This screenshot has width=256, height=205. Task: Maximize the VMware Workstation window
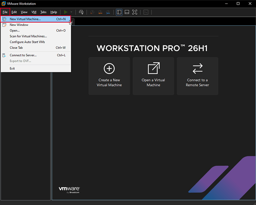coord(238,4)
